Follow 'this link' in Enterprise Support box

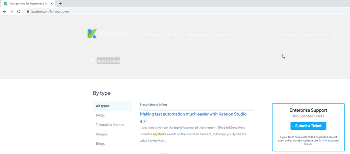[x=323, y=141]
